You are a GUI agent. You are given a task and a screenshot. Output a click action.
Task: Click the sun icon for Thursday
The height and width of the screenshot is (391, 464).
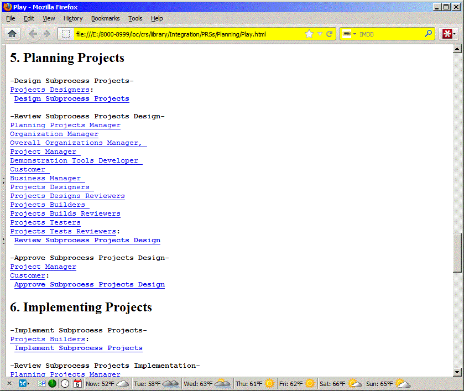tap(269, 384)
